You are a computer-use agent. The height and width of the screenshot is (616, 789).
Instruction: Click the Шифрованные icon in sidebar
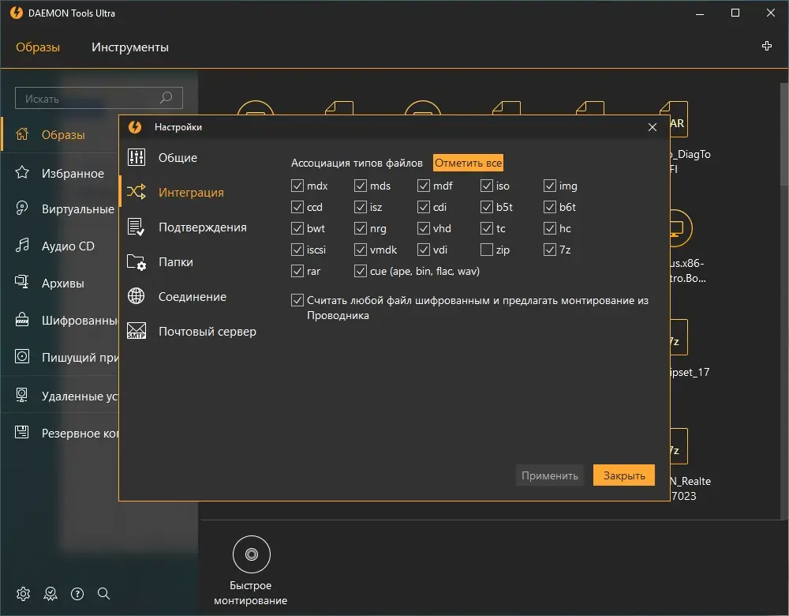(22, 319)
